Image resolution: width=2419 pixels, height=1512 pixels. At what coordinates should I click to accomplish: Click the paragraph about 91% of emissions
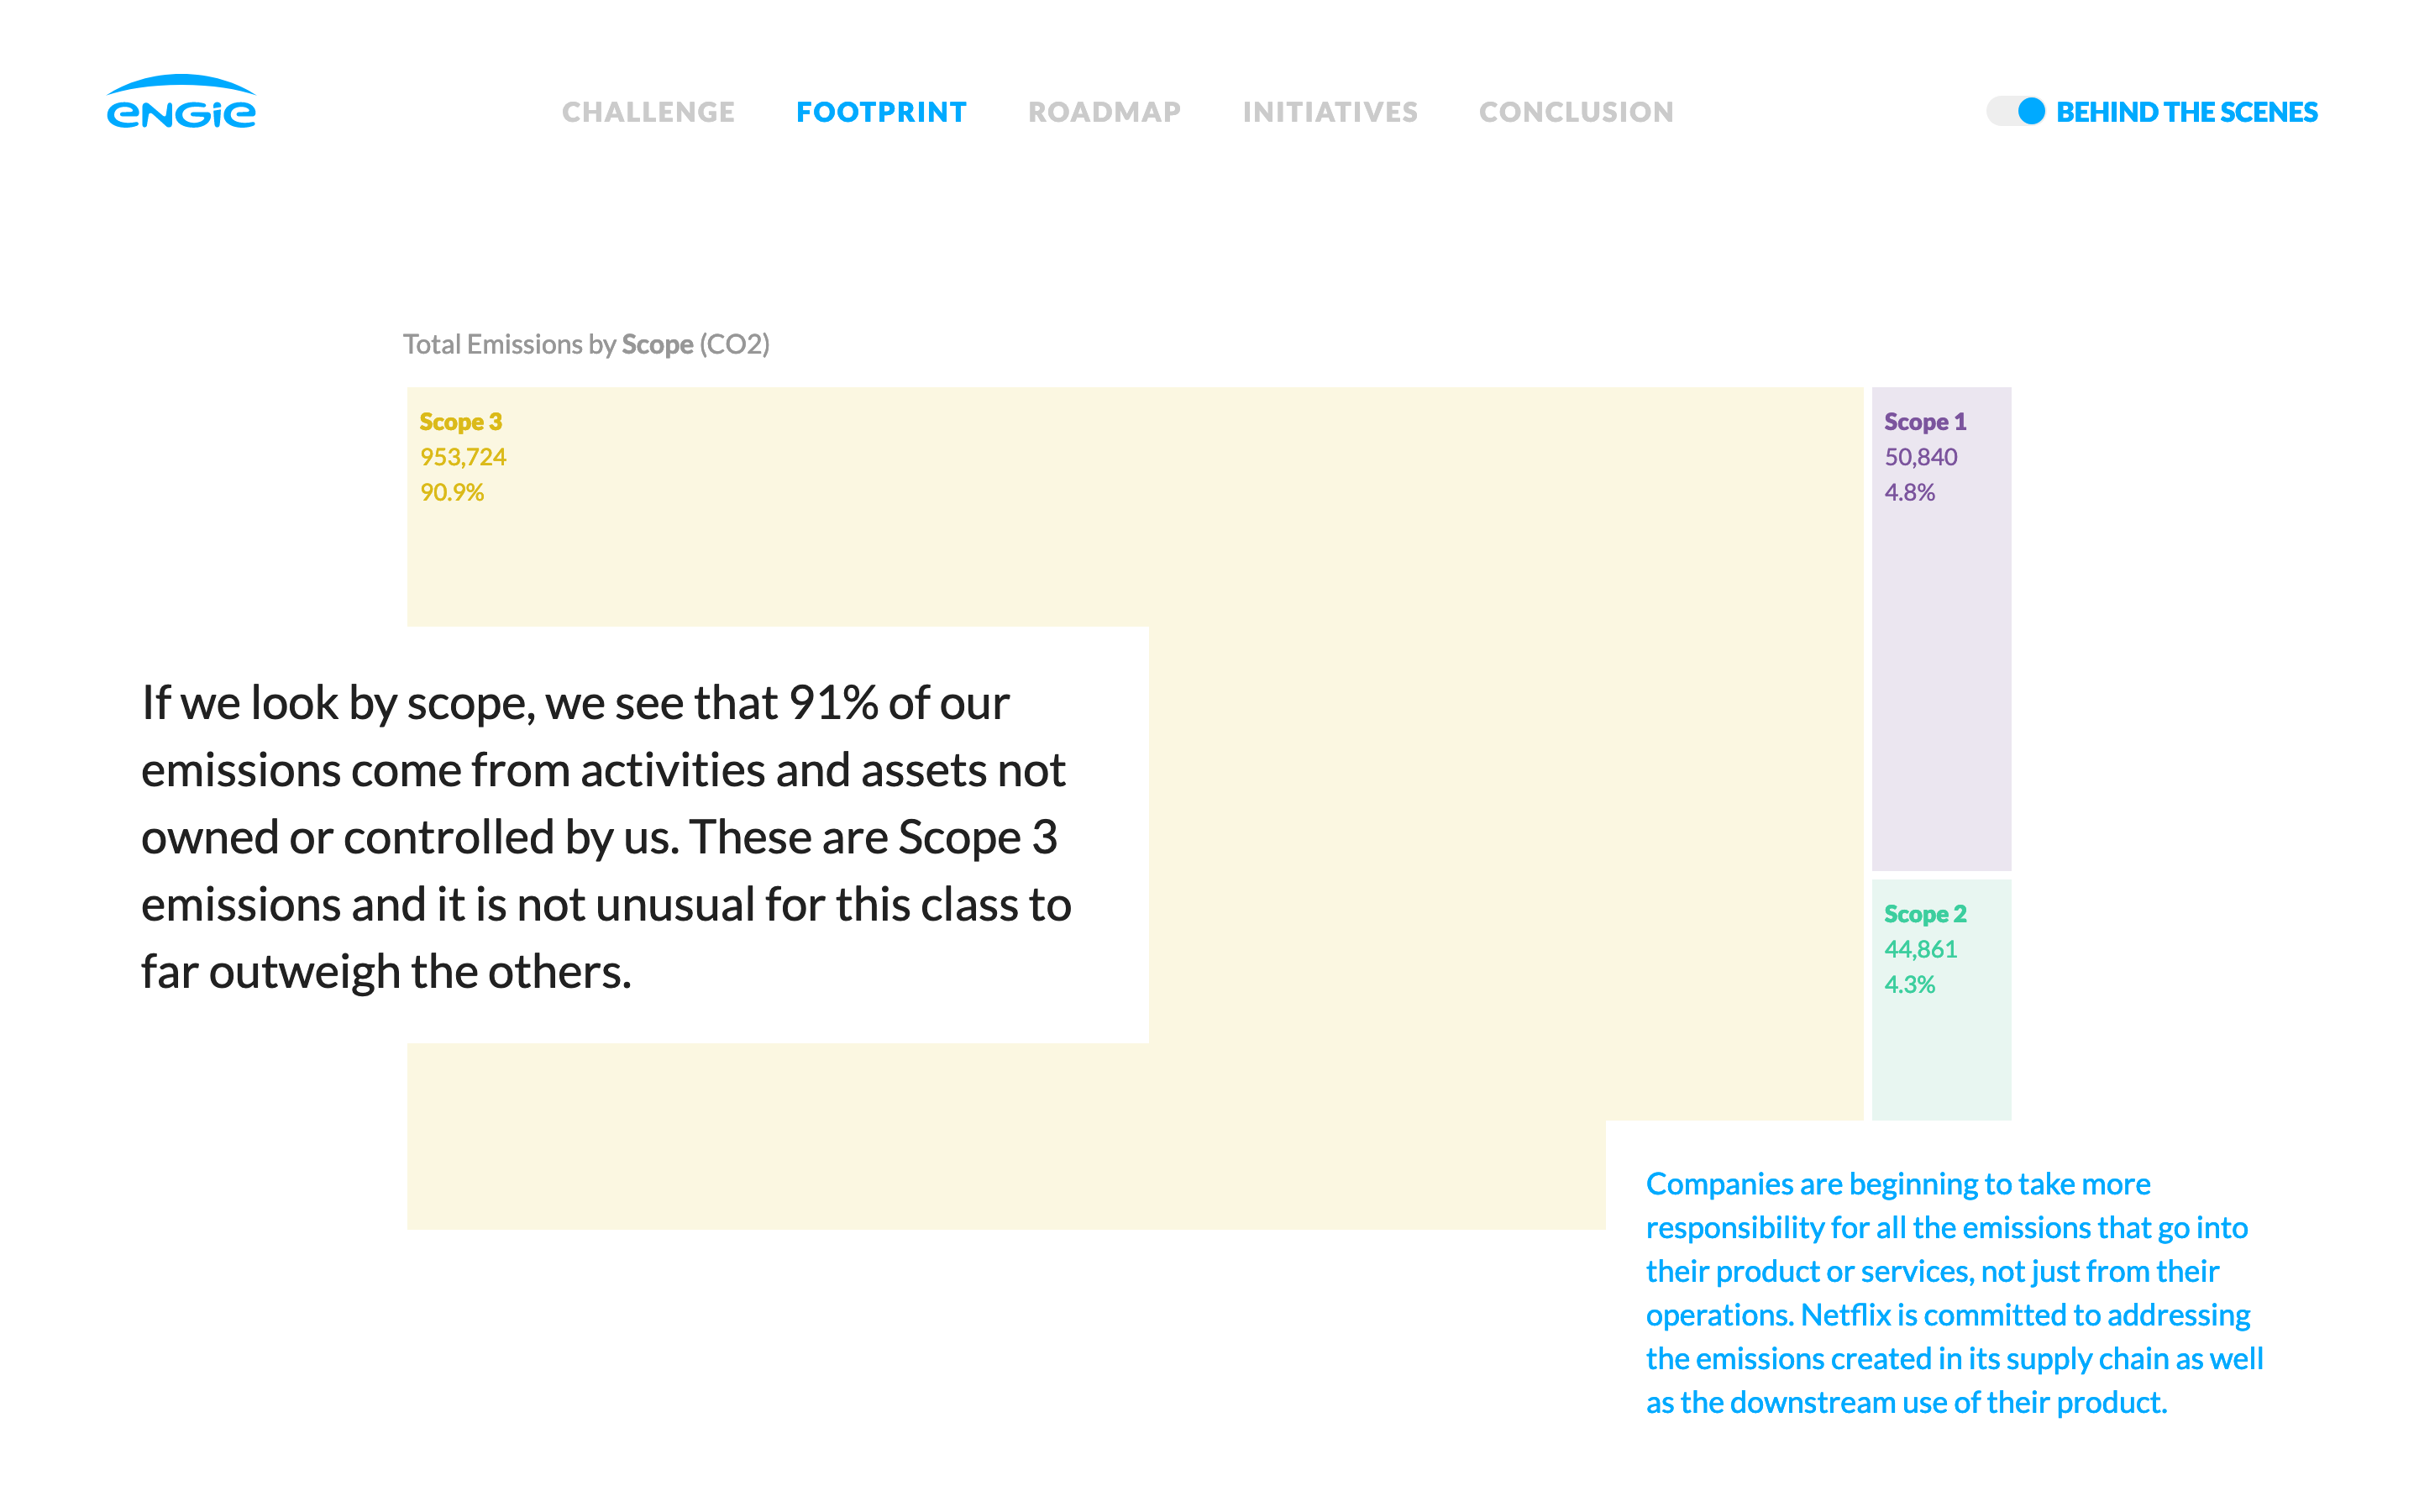click(606, 836)
